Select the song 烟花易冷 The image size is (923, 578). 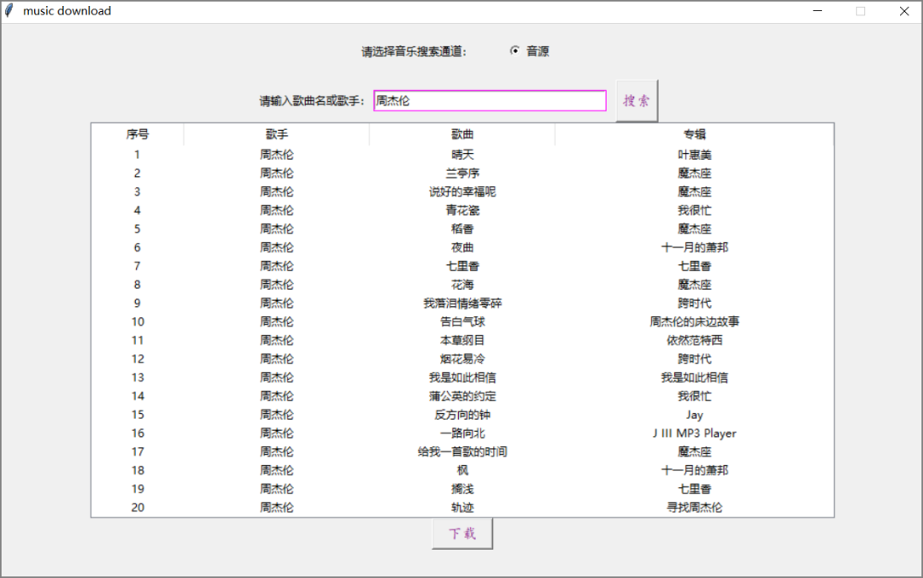(x=461, y=358)
